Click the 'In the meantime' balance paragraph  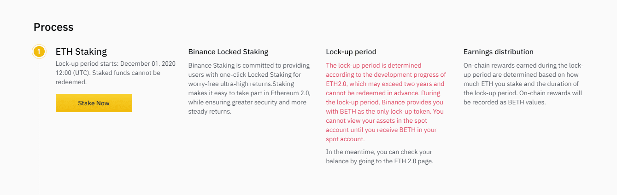tap(379, 156)
